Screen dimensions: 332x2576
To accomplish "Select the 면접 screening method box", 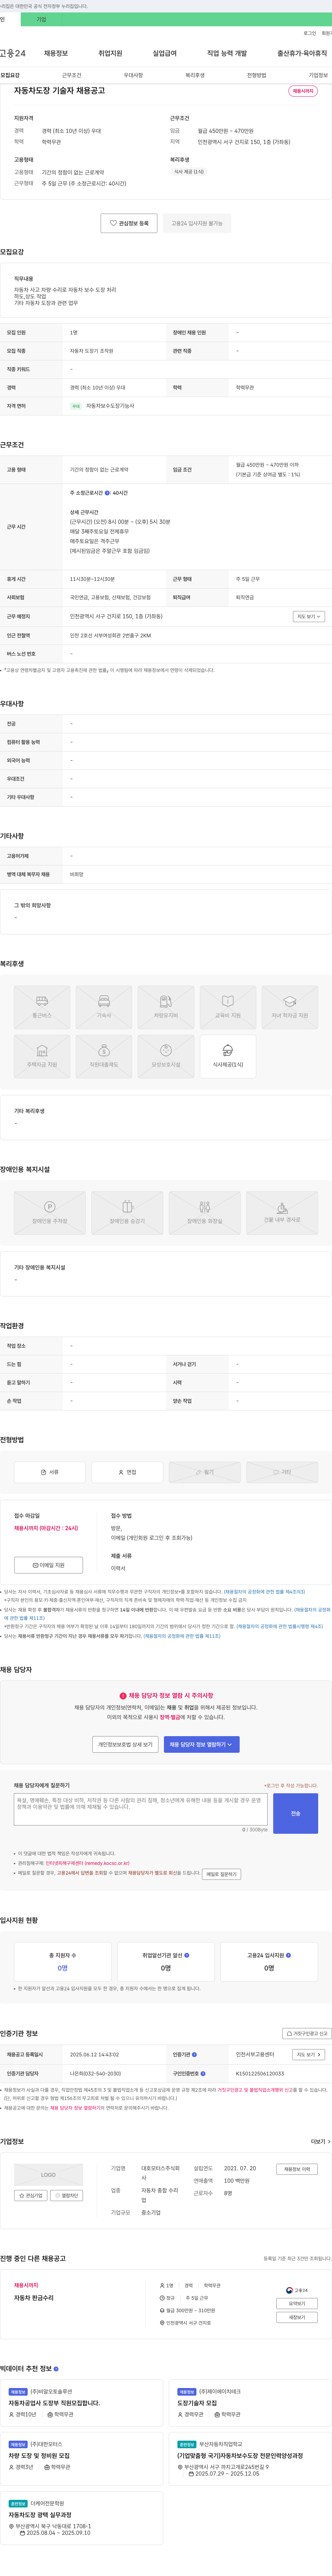I will 127,1472.
